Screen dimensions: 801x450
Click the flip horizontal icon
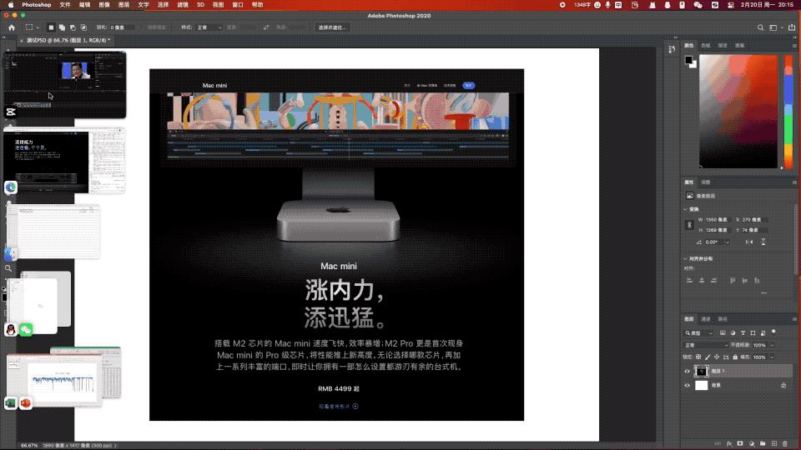(749, 242)
